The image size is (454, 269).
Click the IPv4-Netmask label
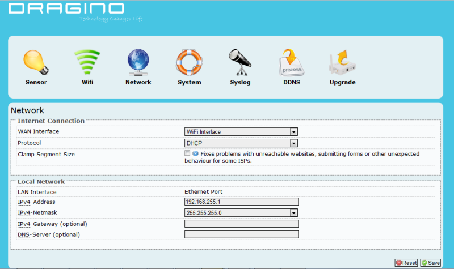pos(37,213)
